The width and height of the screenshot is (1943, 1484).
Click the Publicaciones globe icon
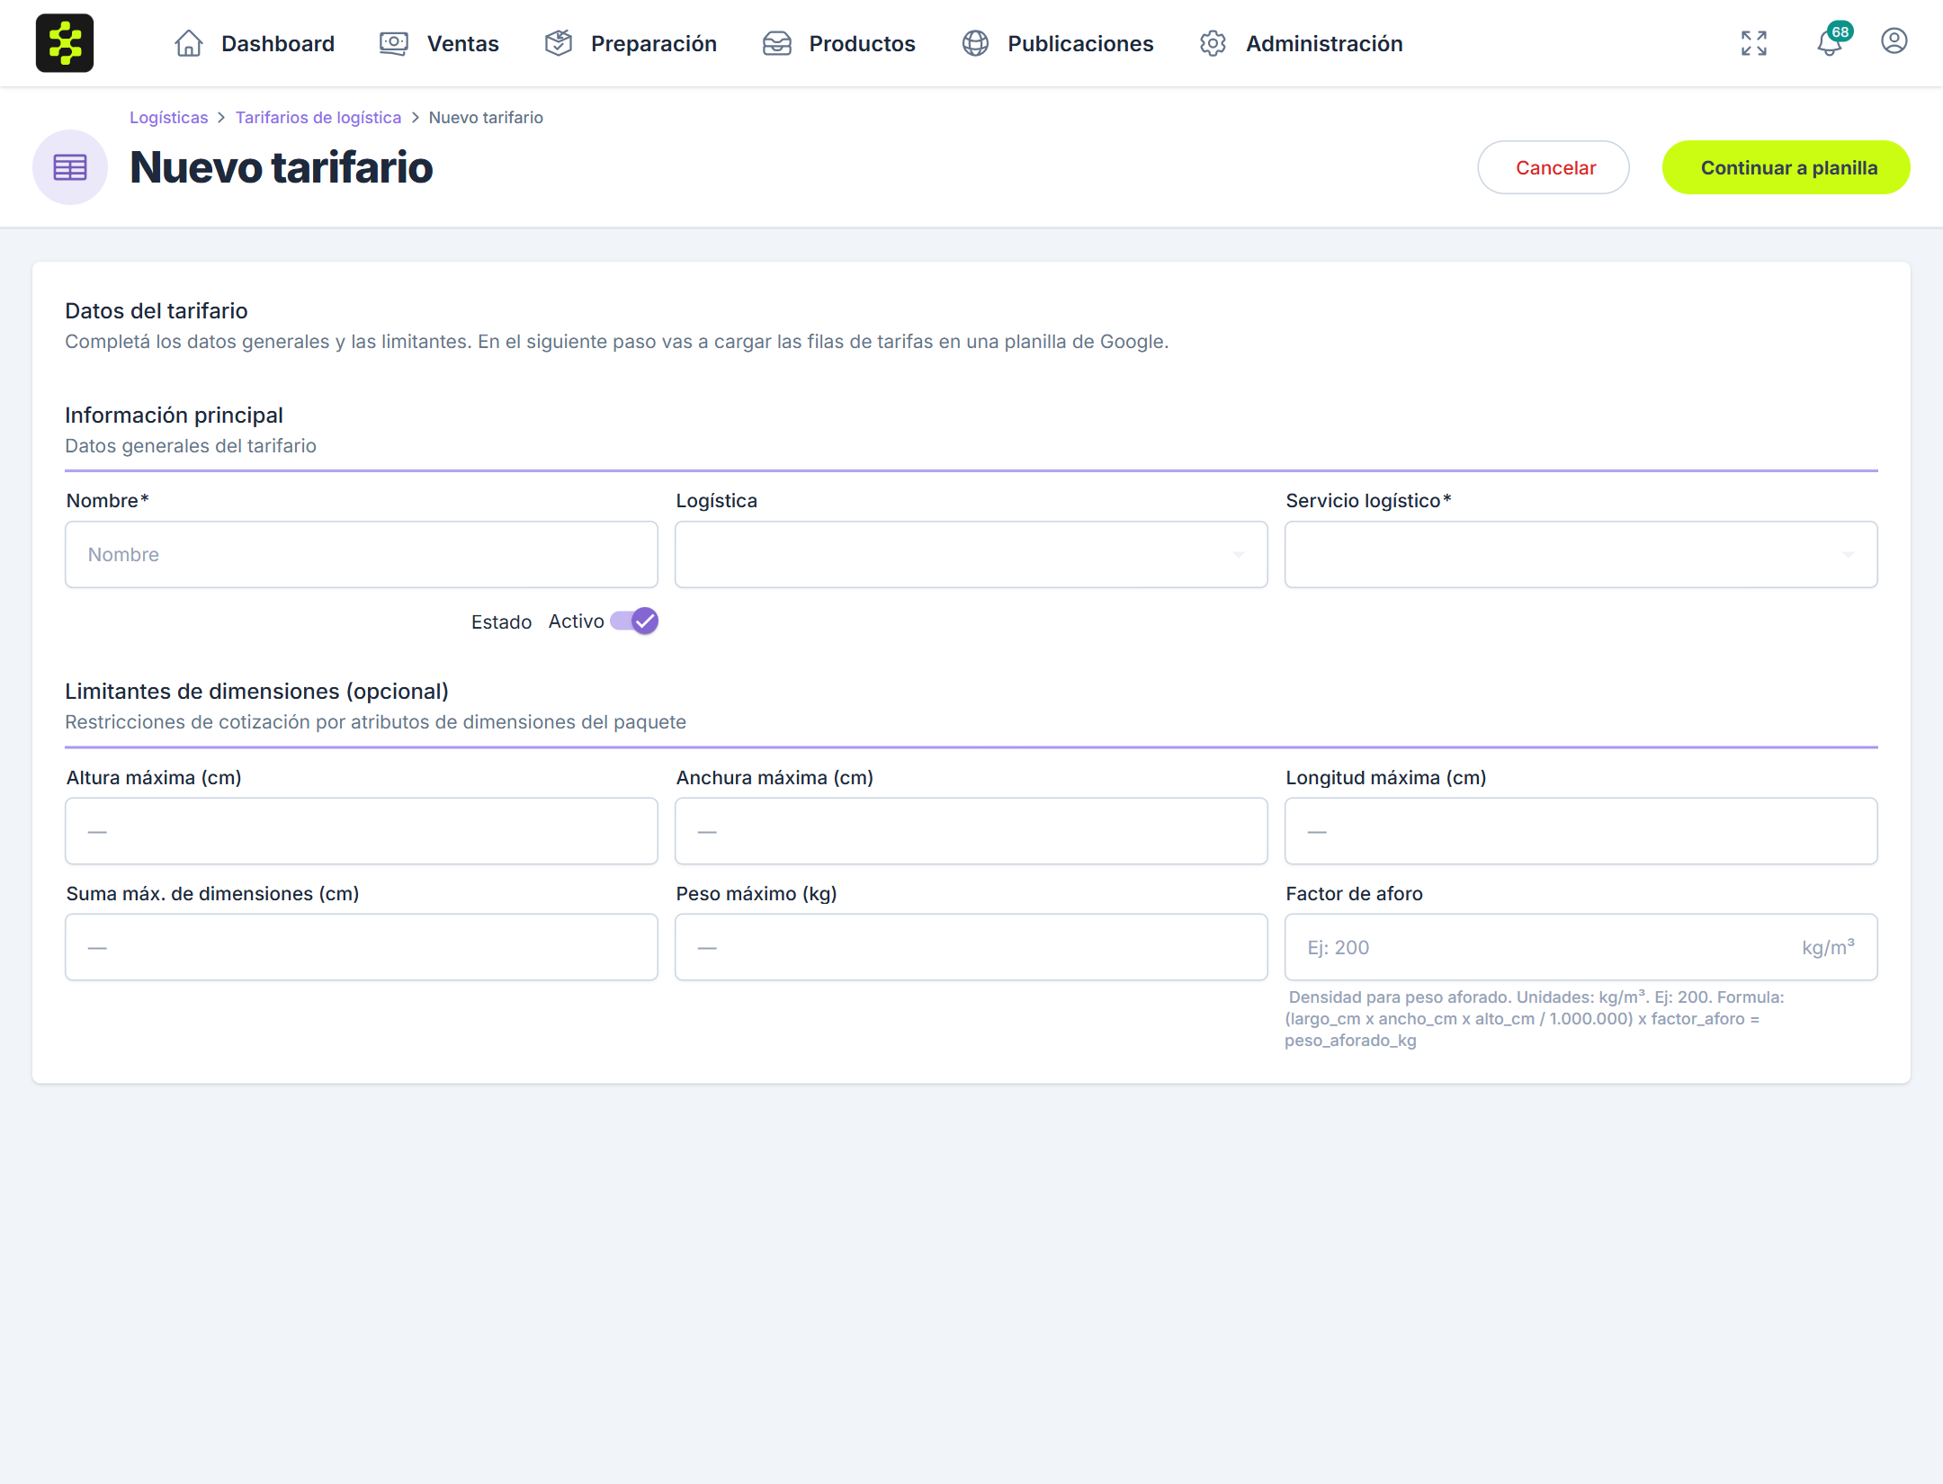(975, 43)
